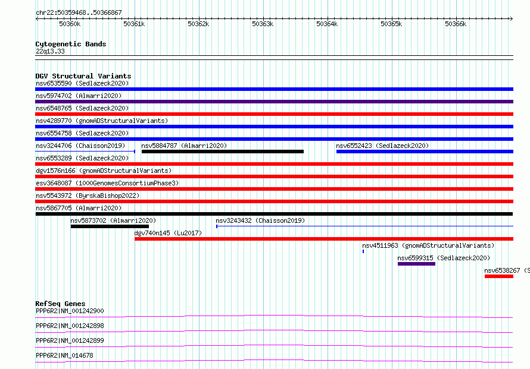
Task: Select nsv5543972 (ByrskaBishop2022) label
Action: [x=88, y=195]
